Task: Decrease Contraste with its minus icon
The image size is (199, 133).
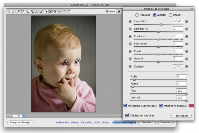Action: (x=130, y=36)
